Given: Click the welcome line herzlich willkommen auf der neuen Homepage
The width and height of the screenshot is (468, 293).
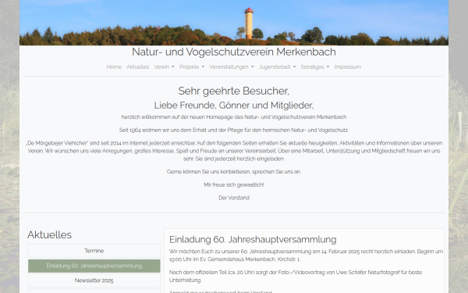Looking at the screenshot, I should click(234, 117).
